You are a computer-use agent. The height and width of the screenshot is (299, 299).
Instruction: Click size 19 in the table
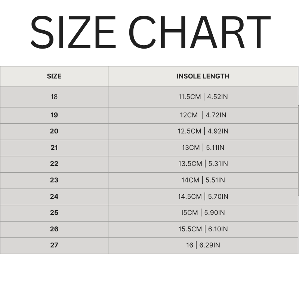(x=54, y=115)
